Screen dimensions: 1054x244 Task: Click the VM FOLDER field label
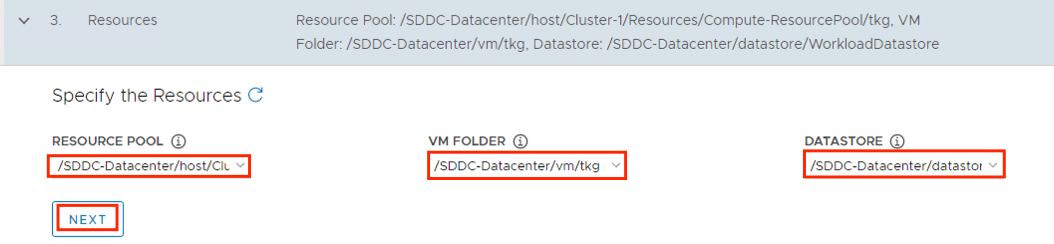(x=467, y=141)
